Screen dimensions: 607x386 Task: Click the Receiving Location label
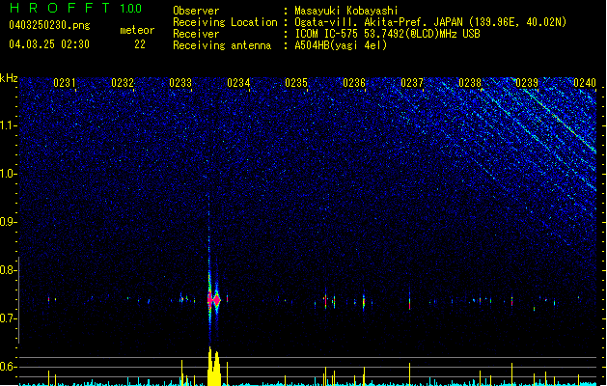pyautogui.click(x=225, y=22)
